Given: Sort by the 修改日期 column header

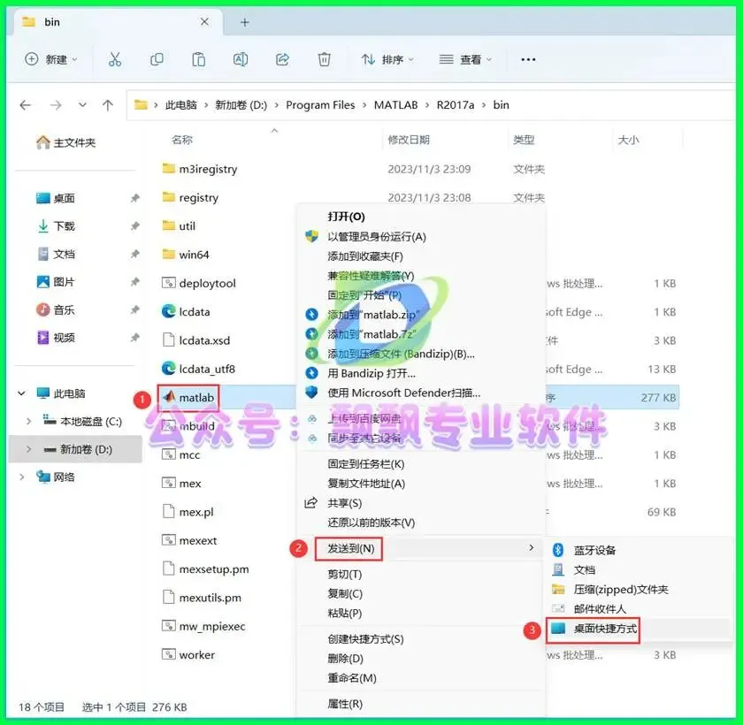Looking at the screenshot, I should (409, 140).
